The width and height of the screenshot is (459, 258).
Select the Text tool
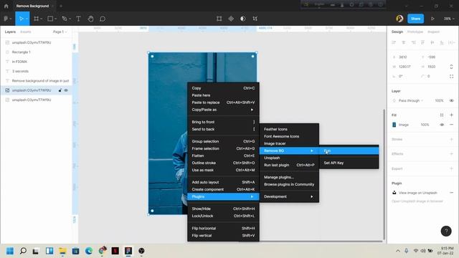click(x=78, y=19)
